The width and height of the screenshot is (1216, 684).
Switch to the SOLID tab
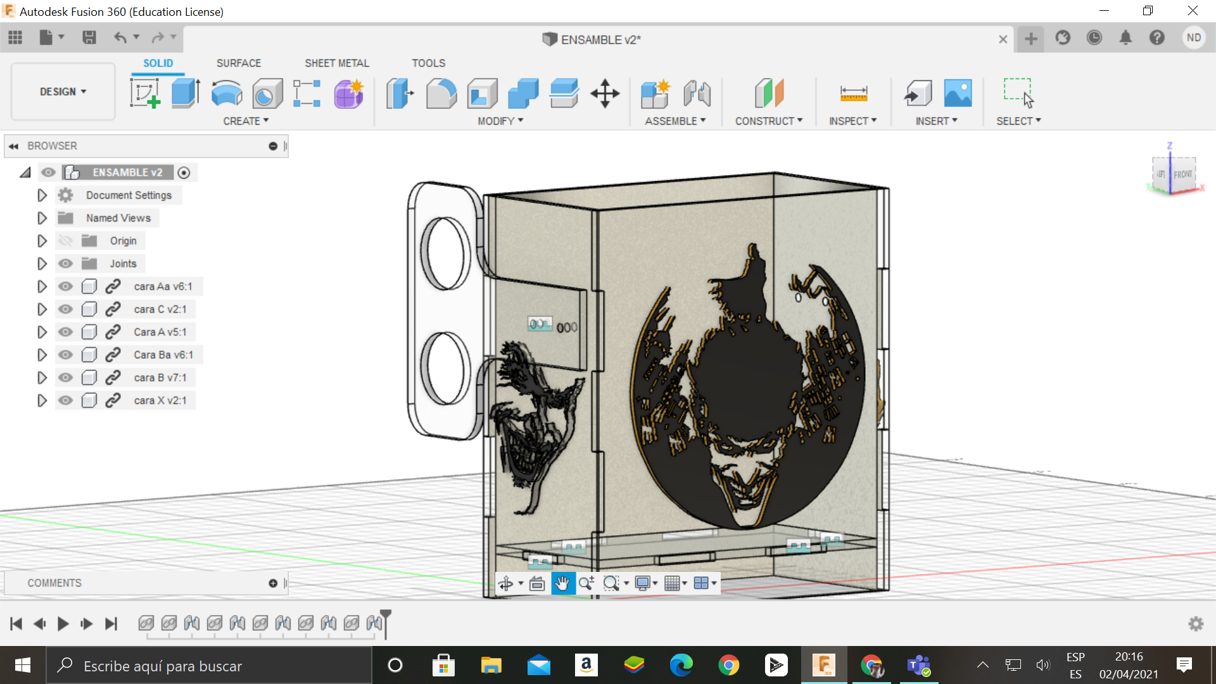click(x=158, y=63)
